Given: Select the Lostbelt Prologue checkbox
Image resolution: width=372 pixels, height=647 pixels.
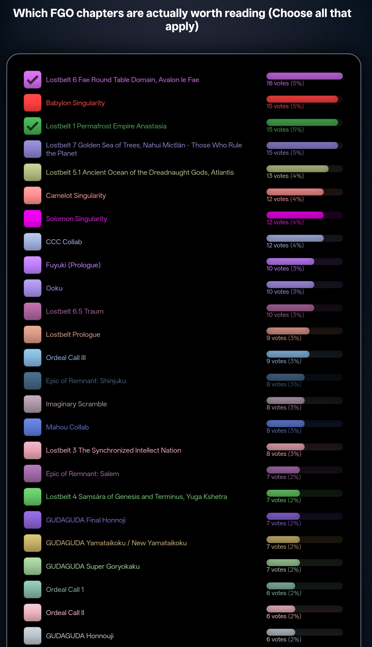Looking at the screenshot, I should [x=32, y=334].
